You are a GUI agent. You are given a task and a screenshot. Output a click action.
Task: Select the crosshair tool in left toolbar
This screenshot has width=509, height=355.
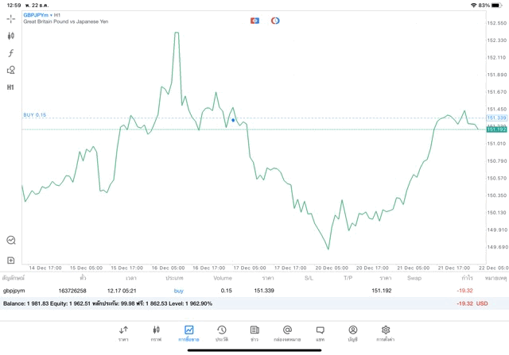[x=11, y=18]
